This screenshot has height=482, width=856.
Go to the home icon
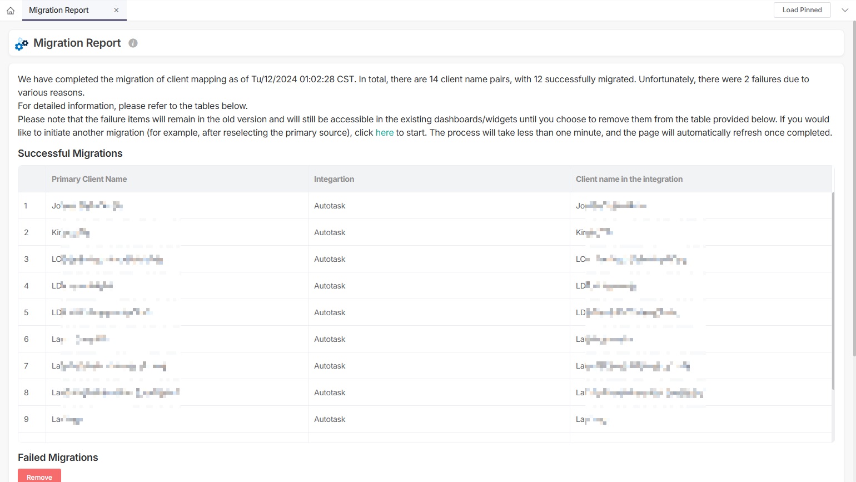[11, 11]
